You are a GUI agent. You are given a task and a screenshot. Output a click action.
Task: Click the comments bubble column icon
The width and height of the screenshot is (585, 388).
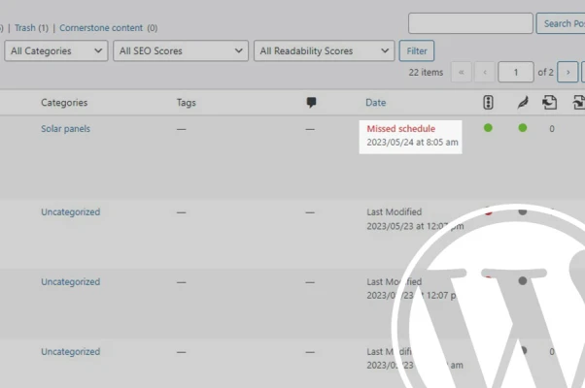(x=311, y=103)
